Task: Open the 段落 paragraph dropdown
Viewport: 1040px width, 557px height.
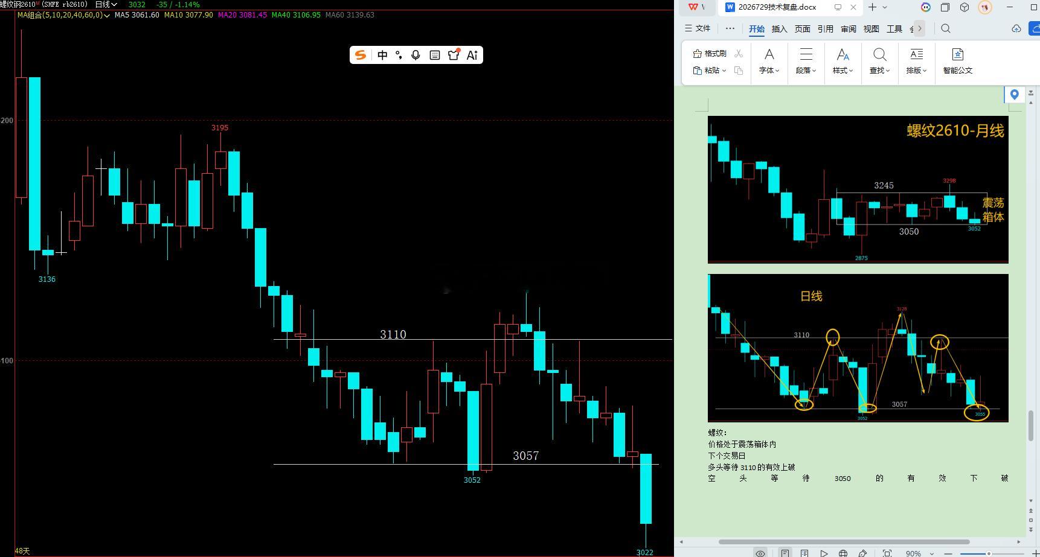Action: click(x=806, y=62)
